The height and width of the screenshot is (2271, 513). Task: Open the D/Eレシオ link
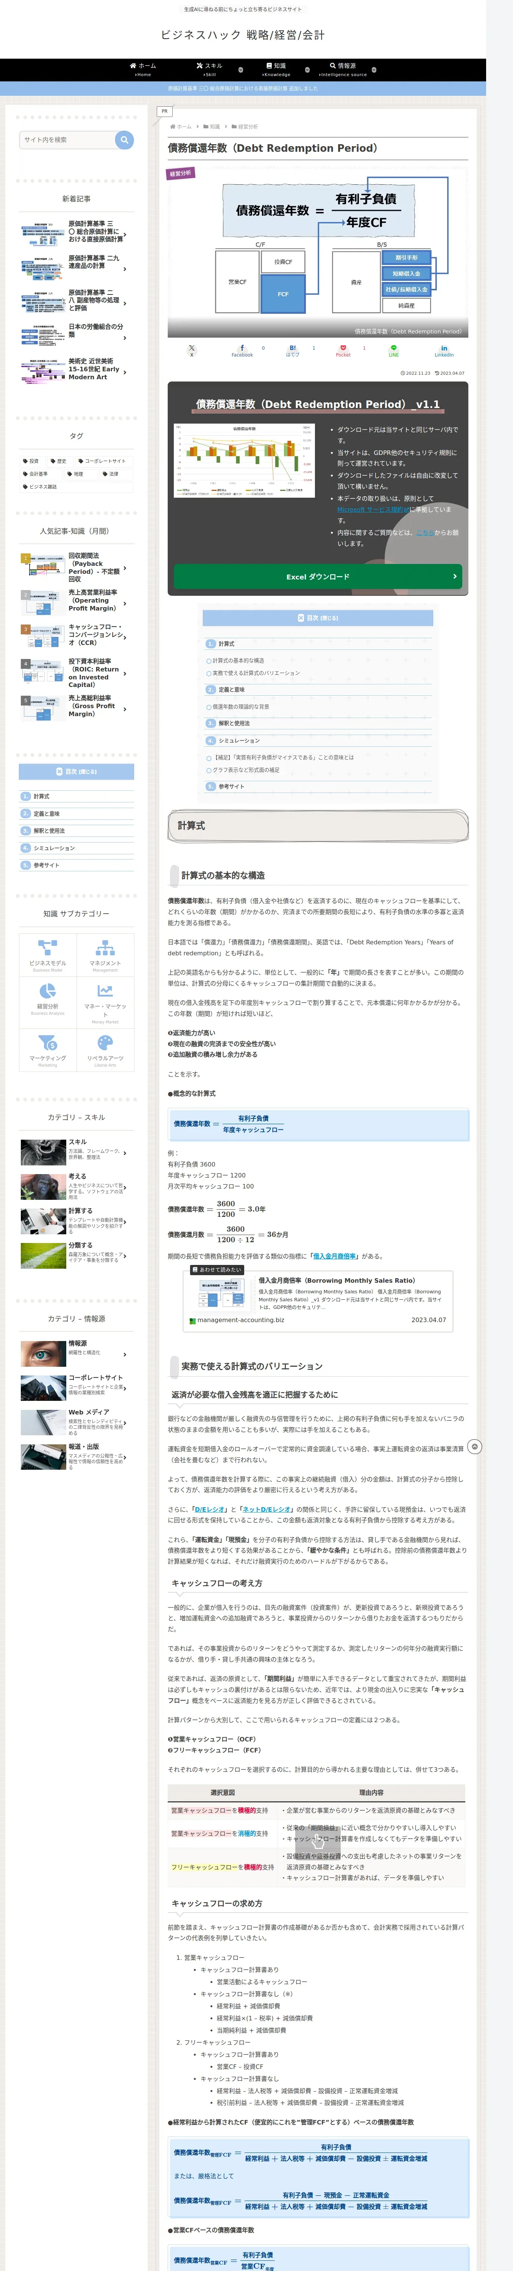(x=210, y=1509)
